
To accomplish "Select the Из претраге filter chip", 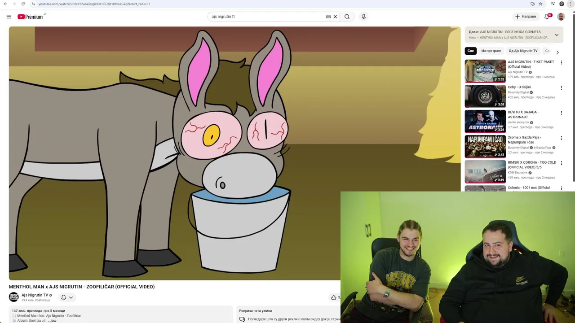I will tap(491, 51).
